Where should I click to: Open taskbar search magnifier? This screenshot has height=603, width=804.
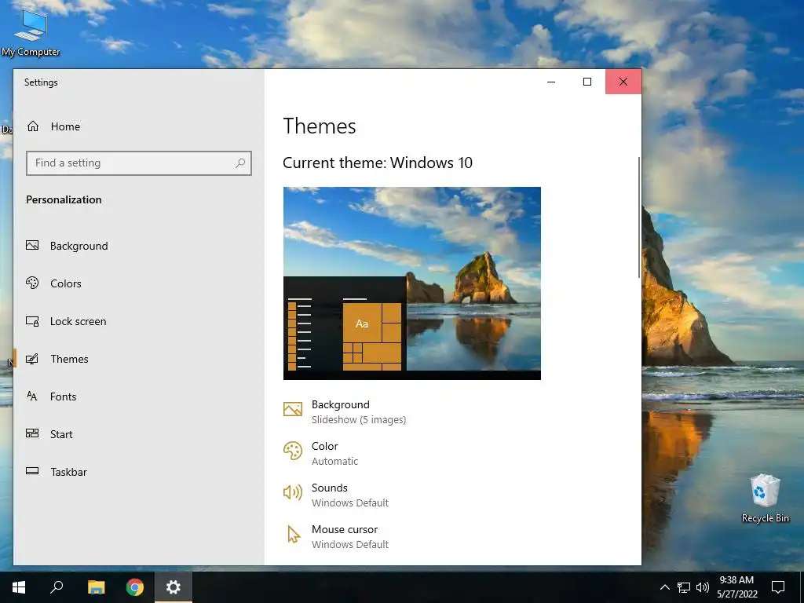pos(57,587)
